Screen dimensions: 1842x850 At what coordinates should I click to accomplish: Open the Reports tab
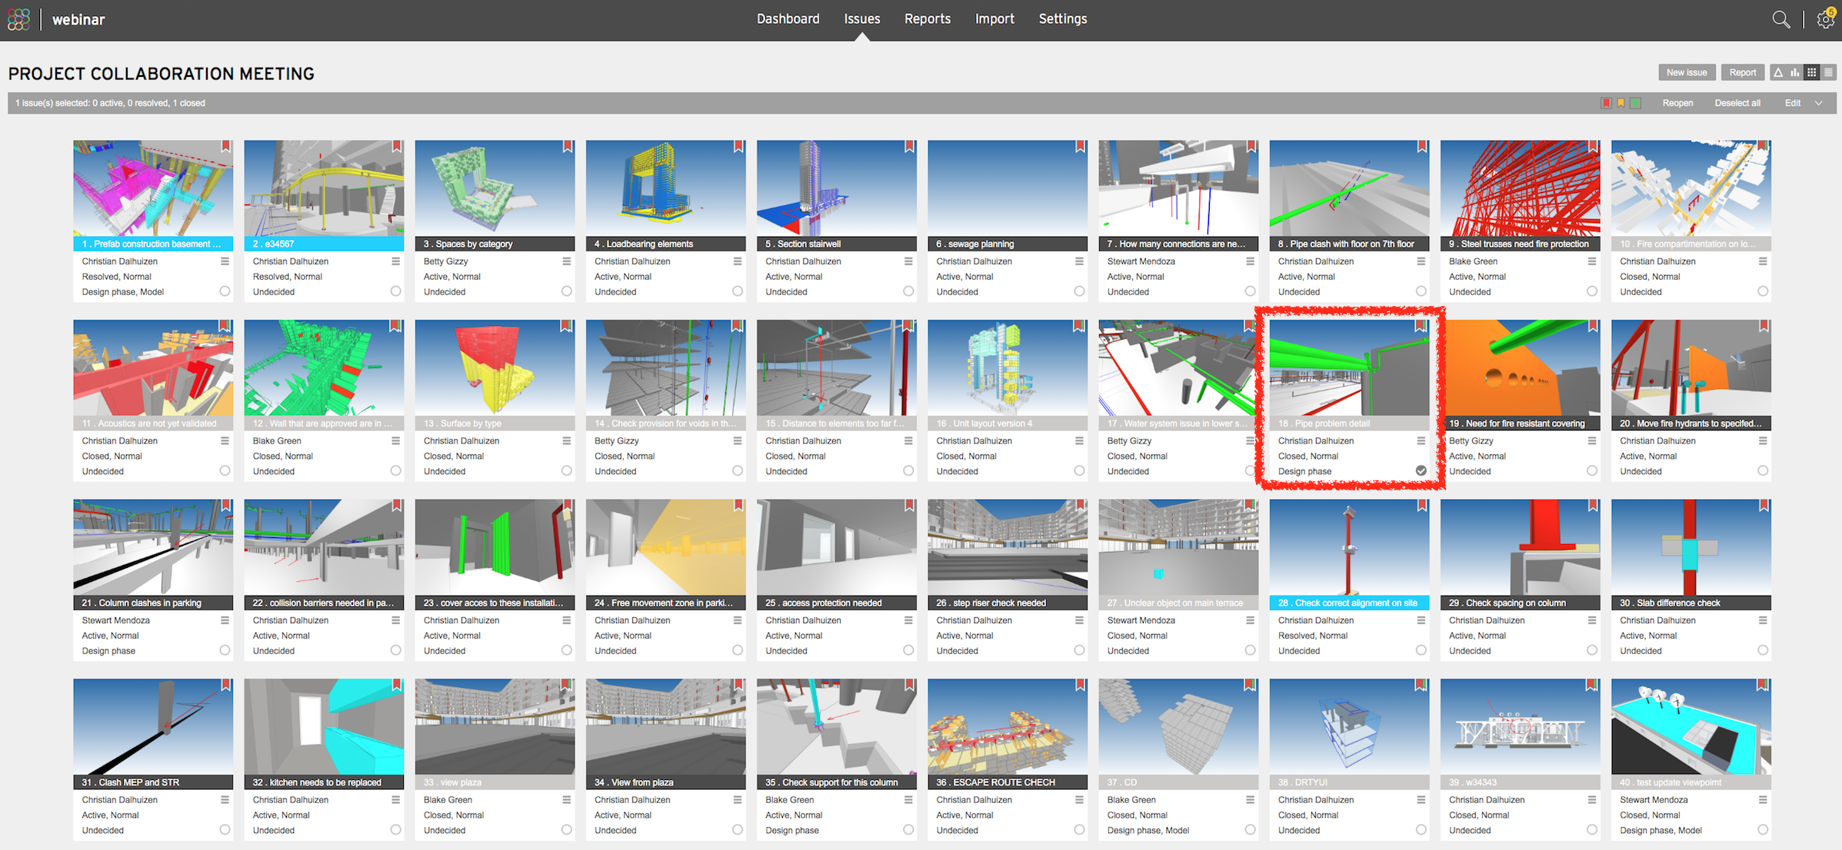pos(927,19)
